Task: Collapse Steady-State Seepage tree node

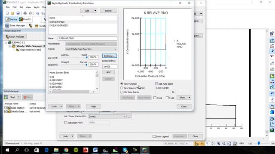Action: click(x=9, y=46)
